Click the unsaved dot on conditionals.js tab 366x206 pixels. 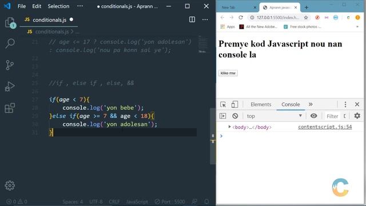pos(71,19)
